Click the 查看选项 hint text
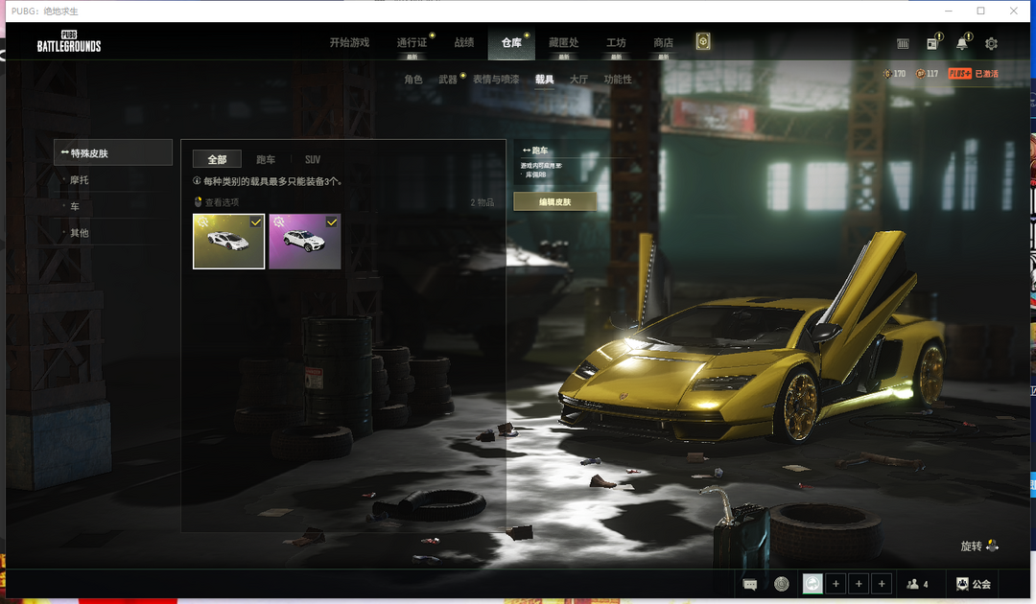Screen dimensions: 1036x604 tap(222, 202)
